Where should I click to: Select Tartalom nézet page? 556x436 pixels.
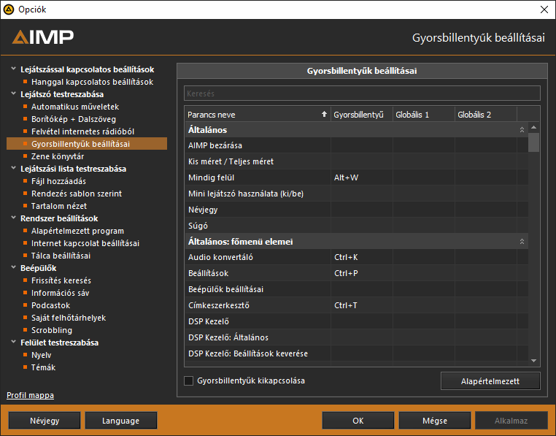59,206
